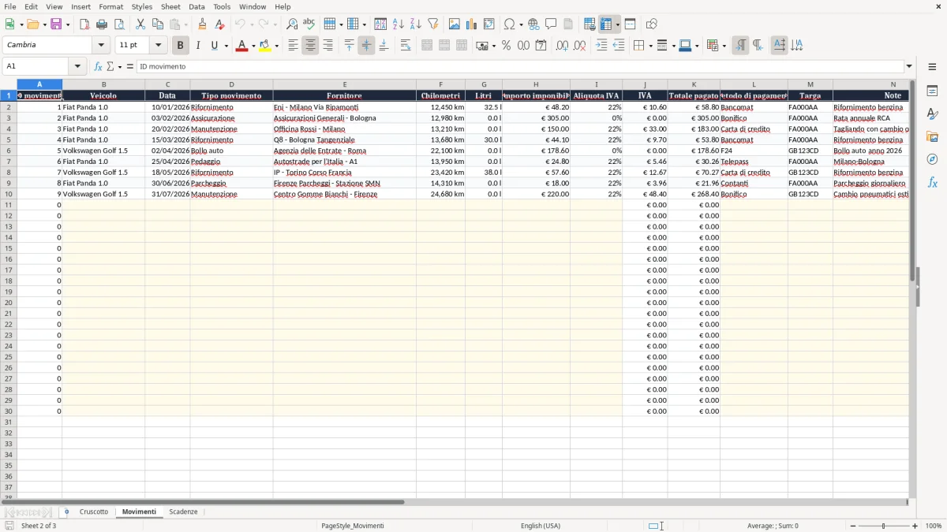Cut the selection with scissors icon
This screenshot has height=532, width=947.
coord(140,24)
